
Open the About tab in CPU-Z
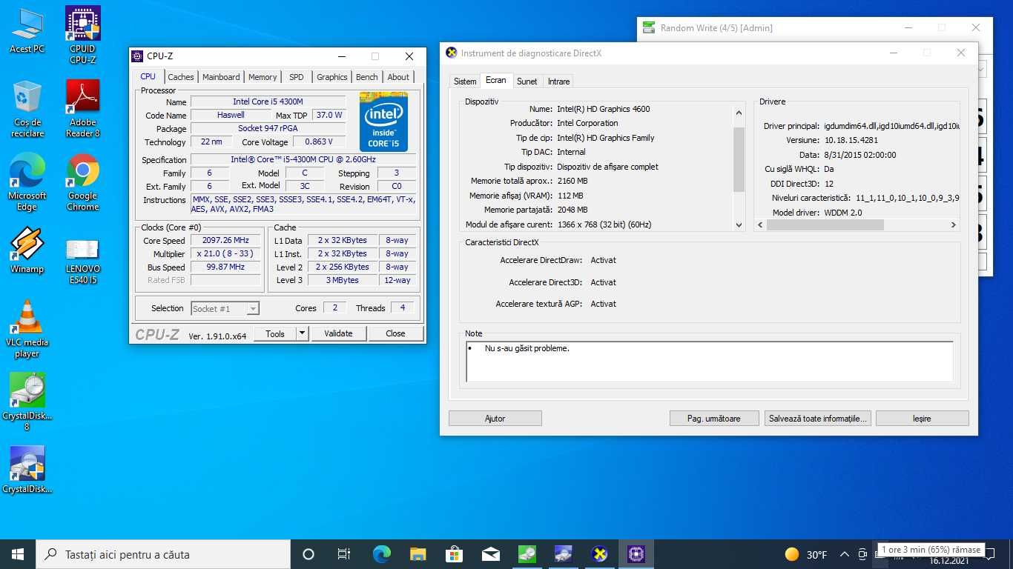coord(398,77)
